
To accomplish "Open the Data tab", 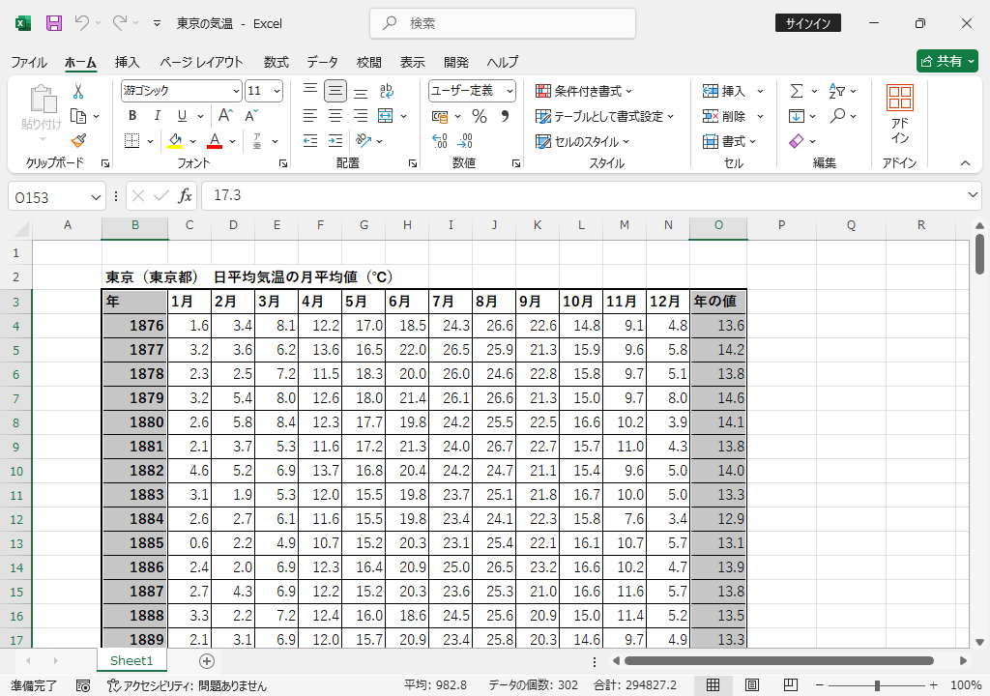I will coord(322,62).
